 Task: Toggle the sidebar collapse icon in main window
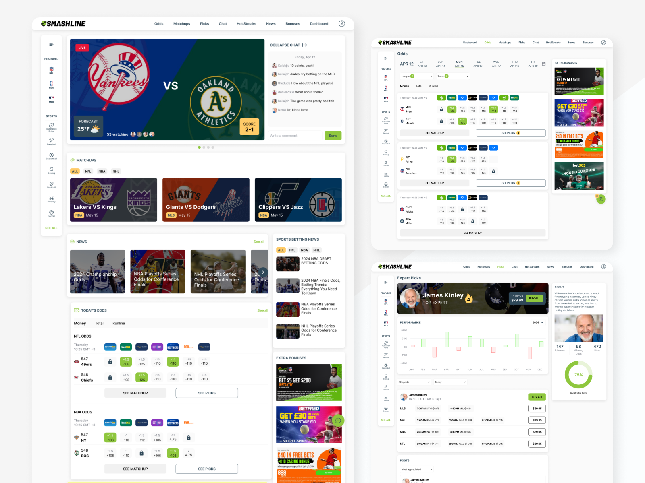pyautogui.click(x=51, y=45)
